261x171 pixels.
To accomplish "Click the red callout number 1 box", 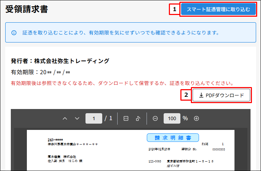I will 174,9.
